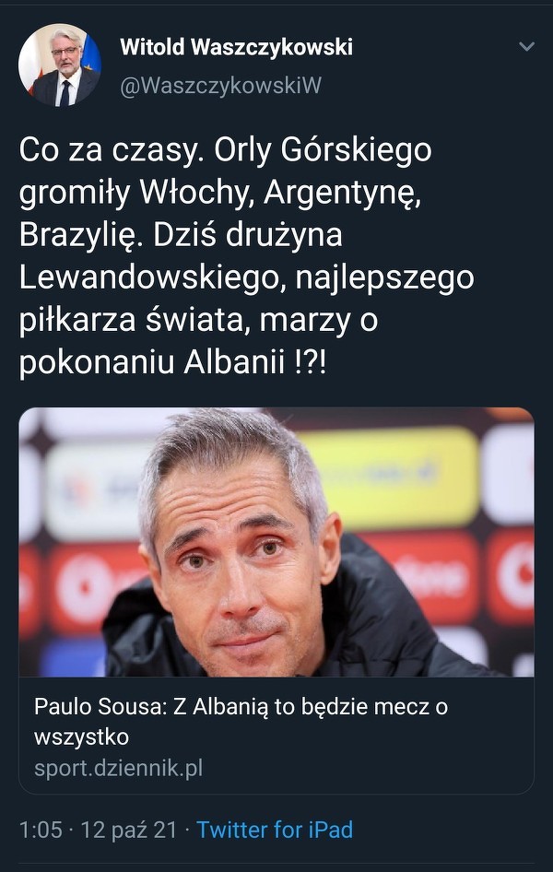Open the Paulo Sousa article photo
The height and width of the screenshot is (872, 553).
click(x=276, y=542)
